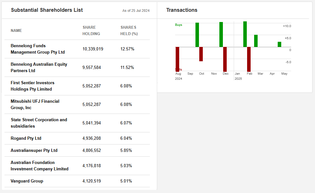Click the red sell bar at Dec

(x=225, y=59)
